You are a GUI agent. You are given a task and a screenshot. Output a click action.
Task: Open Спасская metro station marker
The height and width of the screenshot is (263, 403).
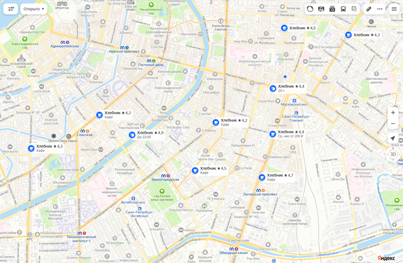click(85, 133)
